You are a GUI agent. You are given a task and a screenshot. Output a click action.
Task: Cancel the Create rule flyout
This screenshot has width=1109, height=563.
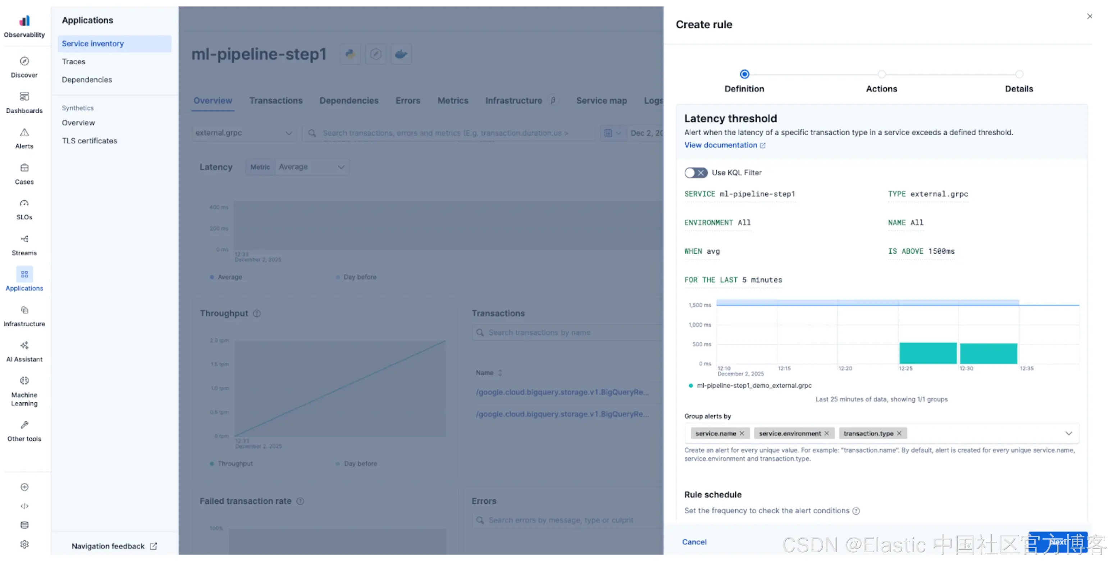[x=694, y=542]
